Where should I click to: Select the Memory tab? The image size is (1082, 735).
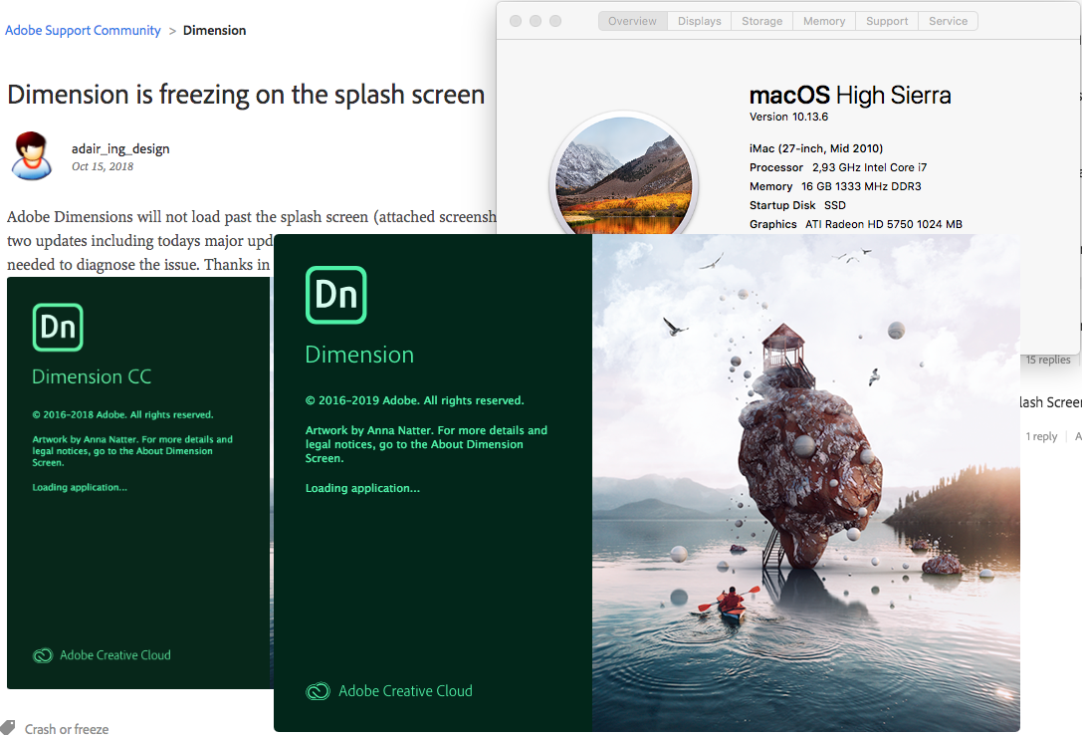pos(823,20)
